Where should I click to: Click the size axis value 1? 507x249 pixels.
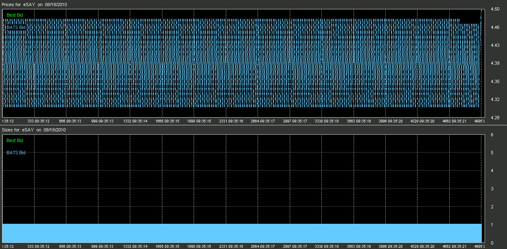[x=492, y=225]
